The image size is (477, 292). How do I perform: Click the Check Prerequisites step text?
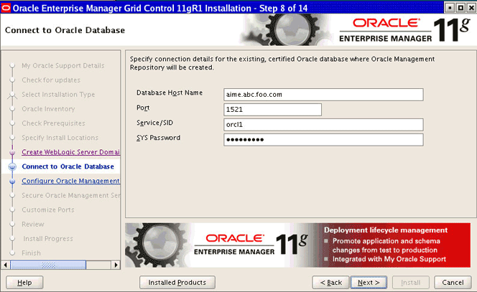point(53,123)
